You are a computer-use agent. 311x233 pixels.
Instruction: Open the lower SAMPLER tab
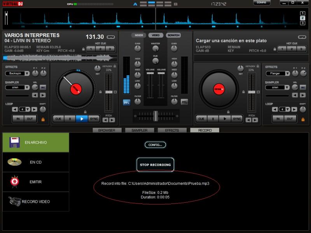click(140, 130)
